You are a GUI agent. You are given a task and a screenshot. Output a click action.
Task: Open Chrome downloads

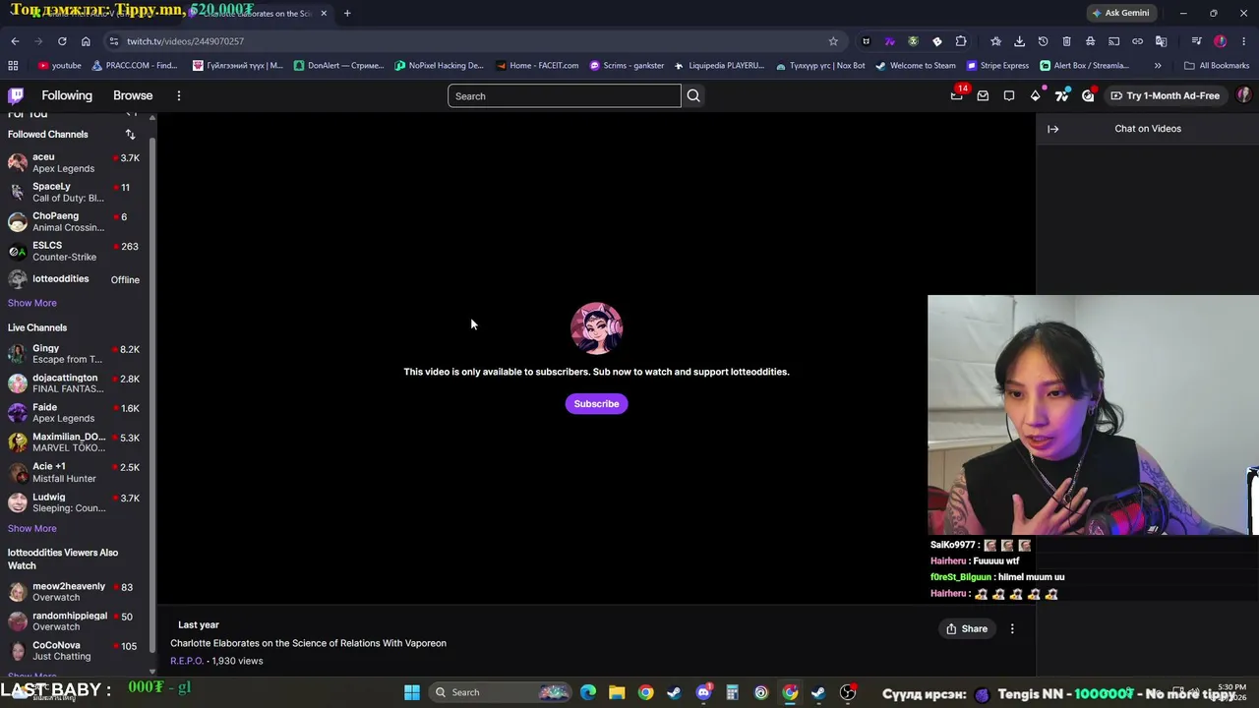coord(1019,41)
